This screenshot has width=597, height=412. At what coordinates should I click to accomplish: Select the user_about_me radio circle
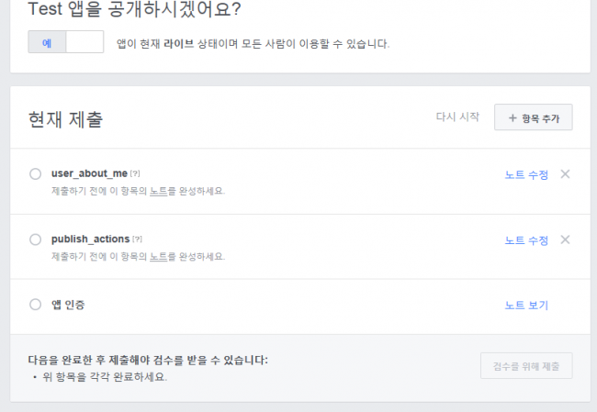[x=36, y=173]
